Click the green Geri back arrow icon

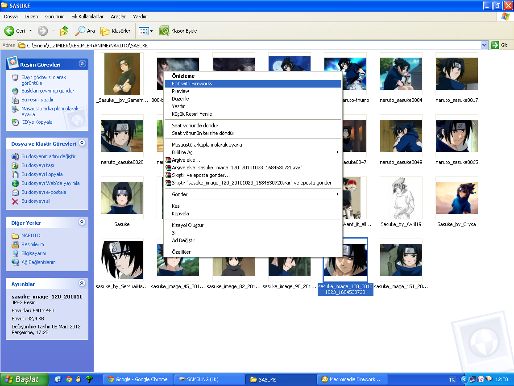pyautogui.click(x=9, y=31)
